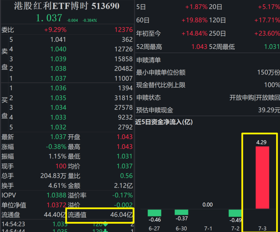
Task: Click the 14:54:23 trade tick row
Action: click(x=67, y=224)
